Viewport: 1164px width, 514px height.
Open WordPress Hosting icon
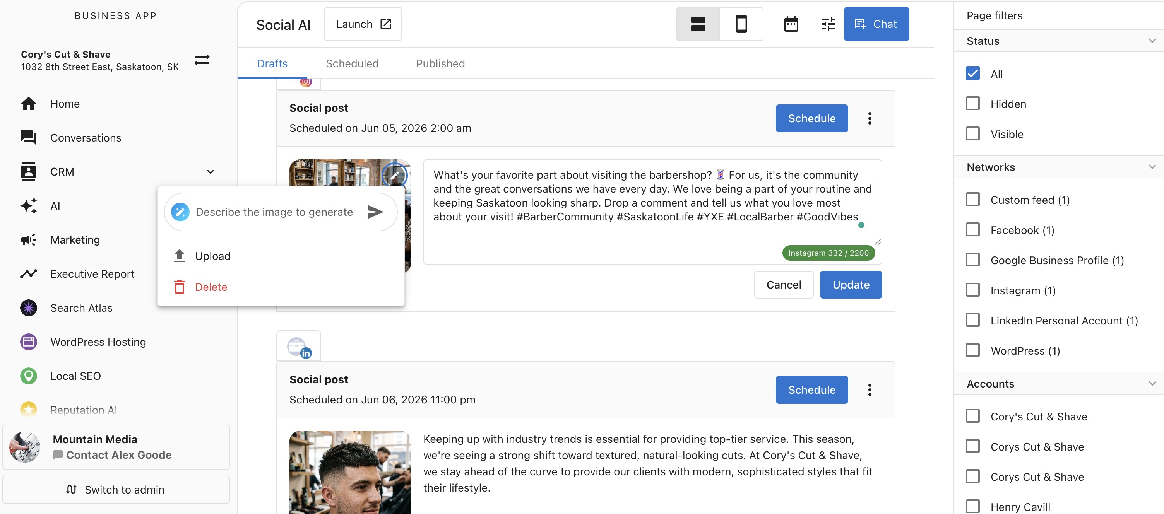pos(29,342)
